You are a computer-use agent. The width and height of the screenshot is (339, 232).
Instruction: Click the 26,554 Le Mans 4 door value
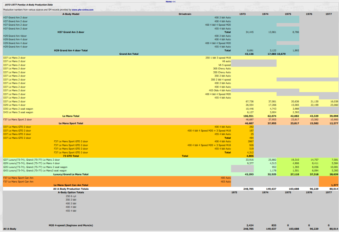(x=250, y=105)
